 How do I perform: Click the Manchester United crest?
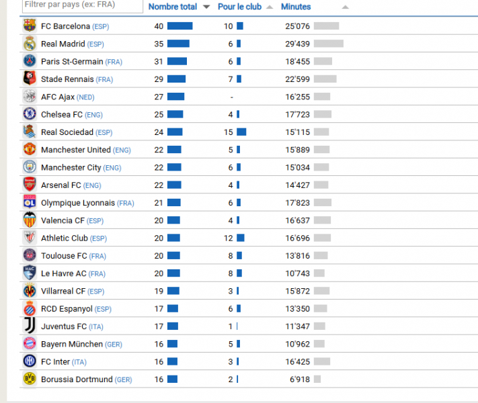tap(30, 149)
